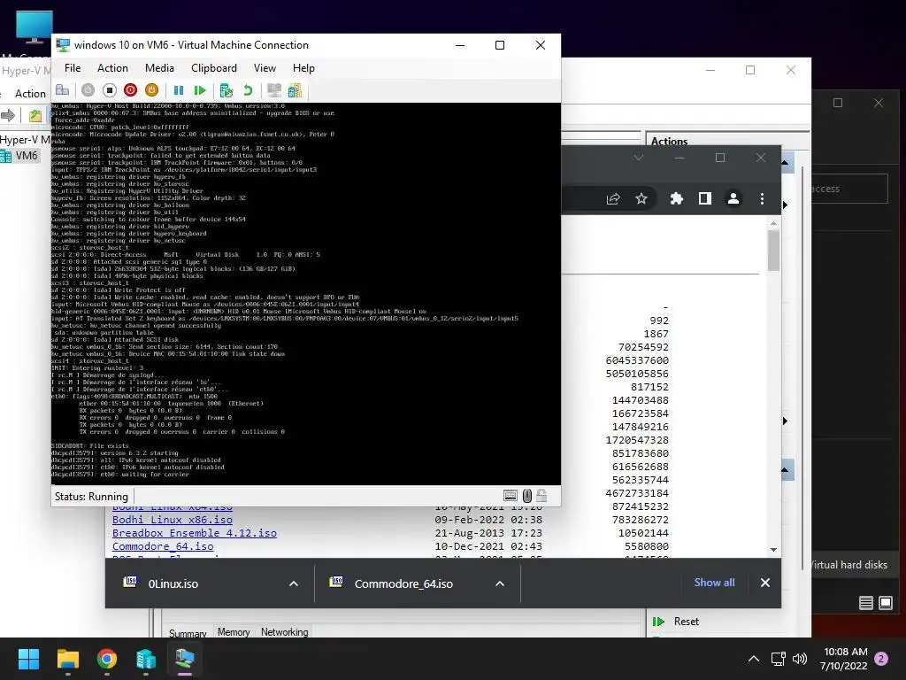Open Chrome extensions puzzle icon

tap(677, 199)
